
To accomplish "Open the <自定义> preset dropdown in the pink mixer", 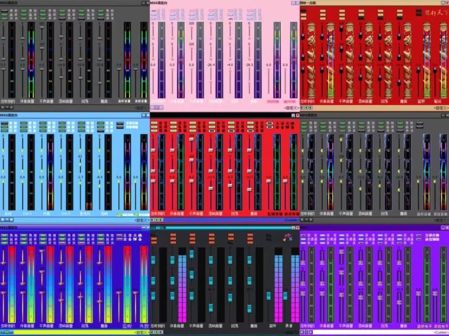I will [291, 107].
